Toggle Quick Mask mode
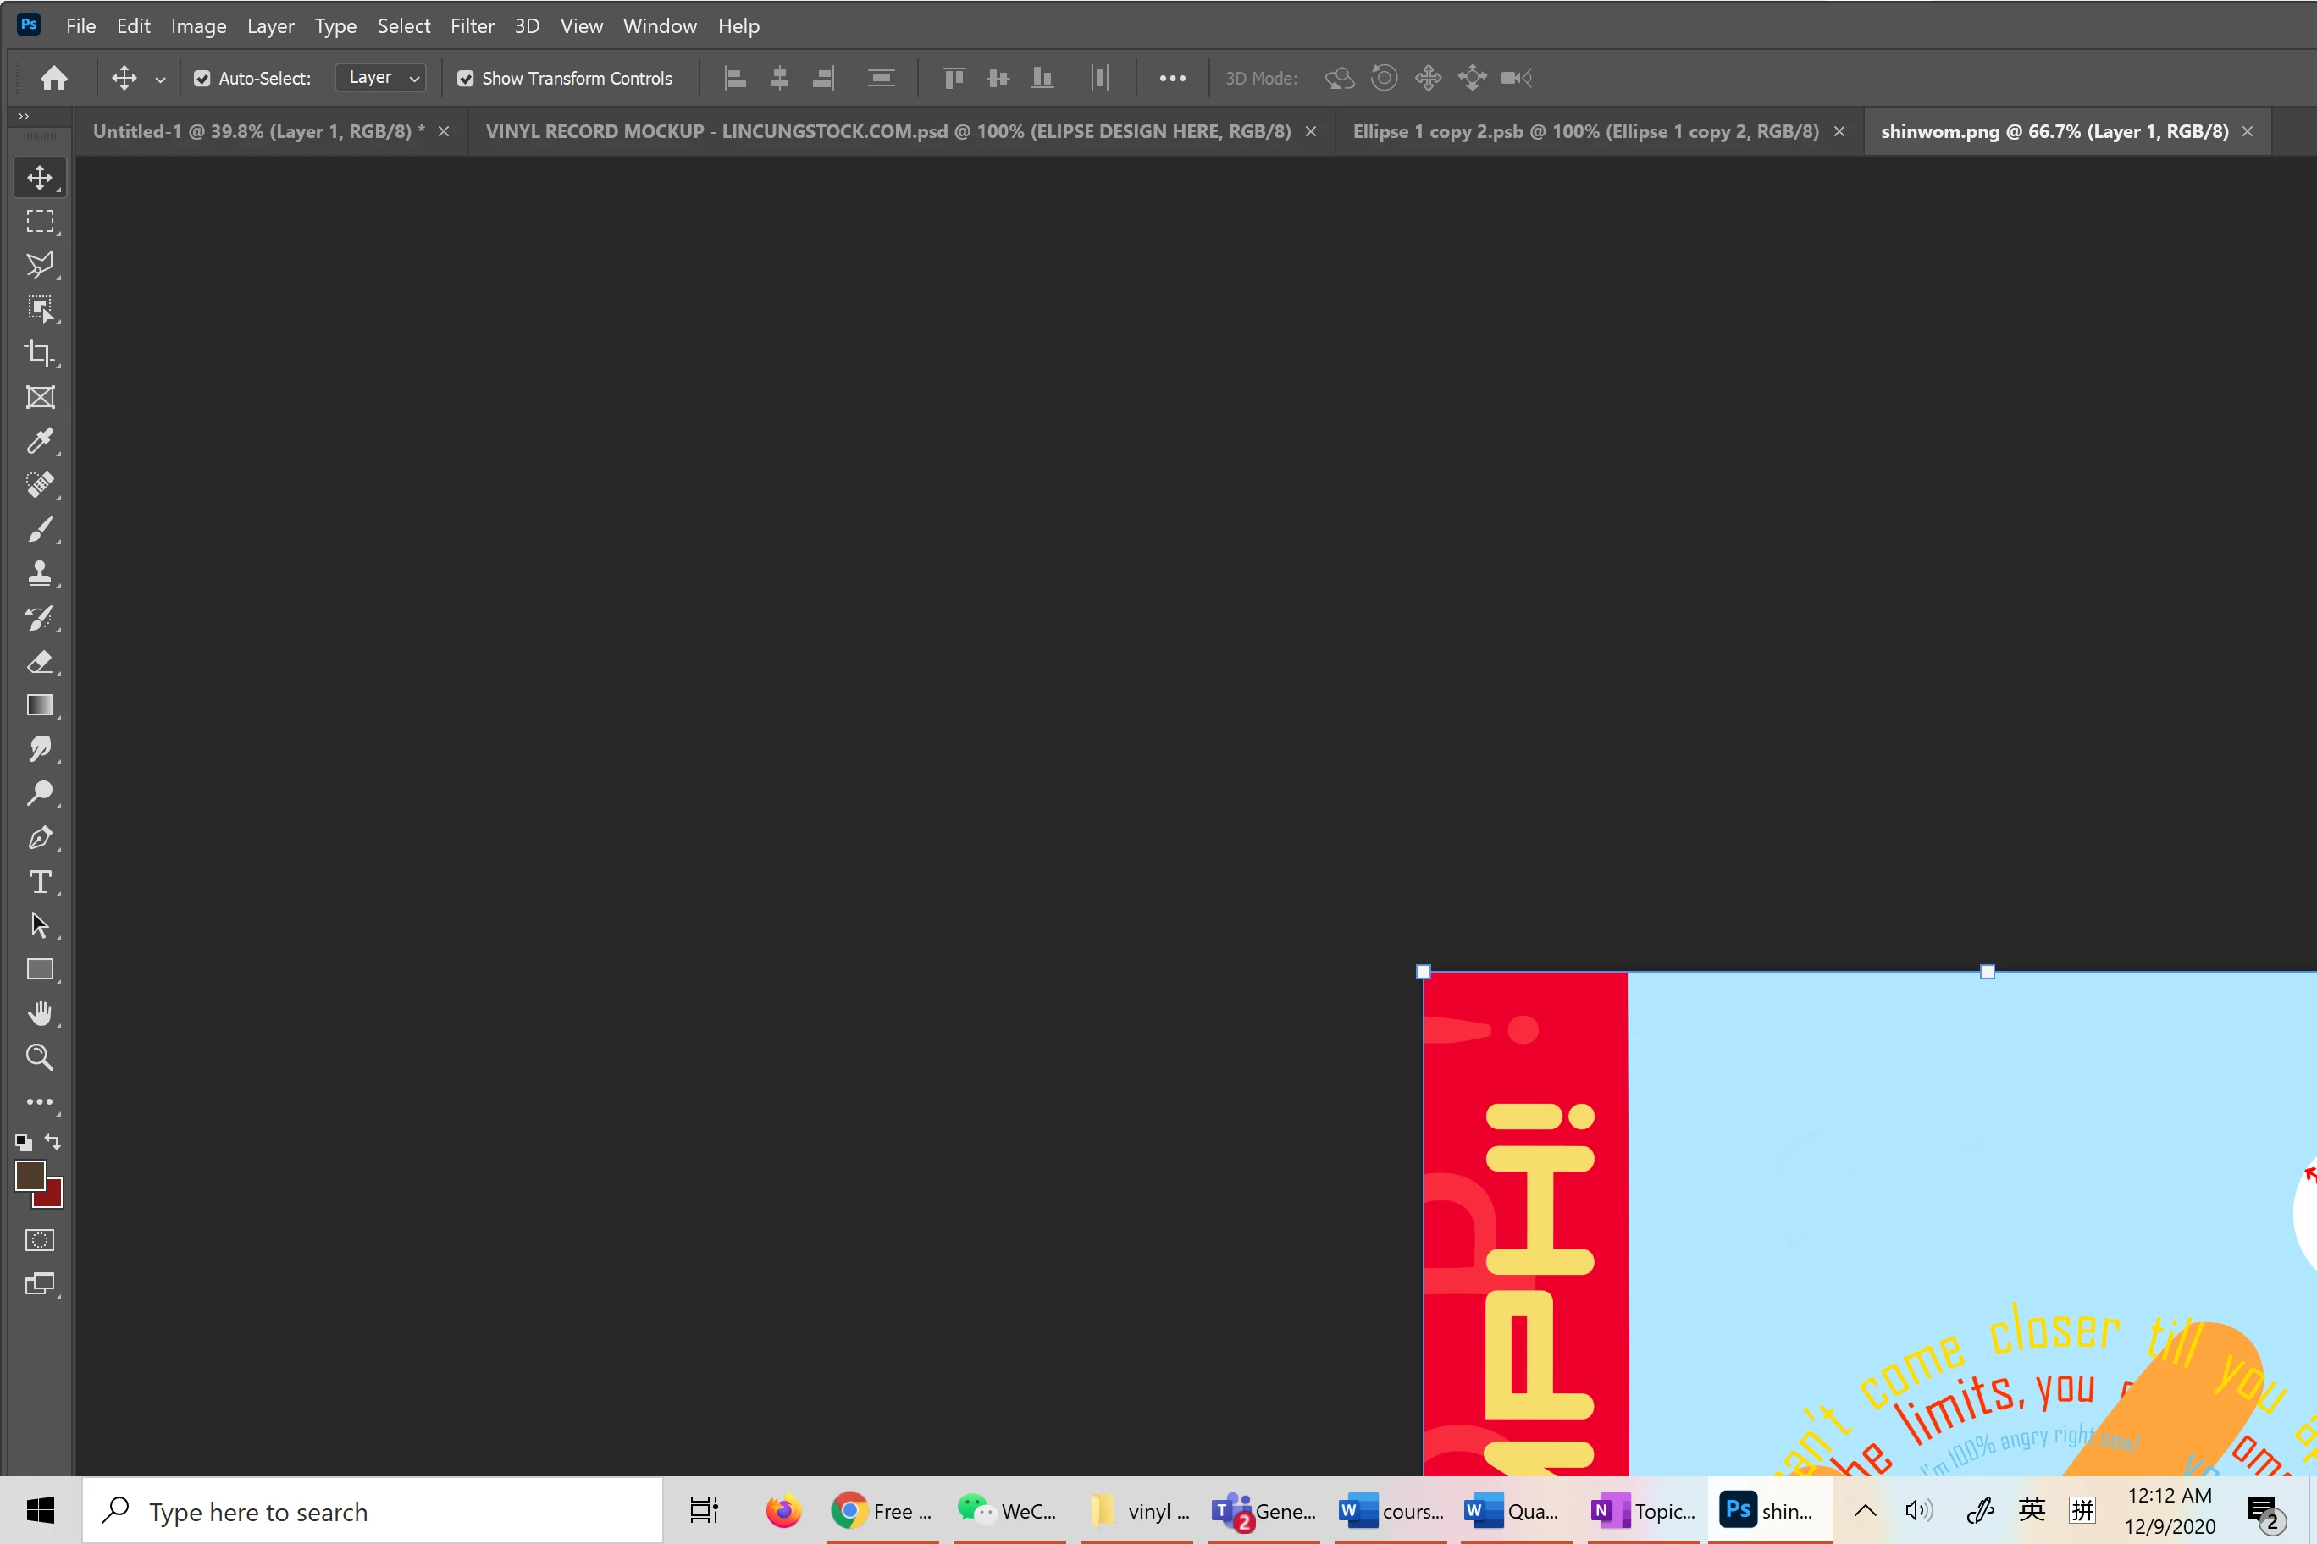This screenshot has width=2317, height=1544. point(40,1240)
